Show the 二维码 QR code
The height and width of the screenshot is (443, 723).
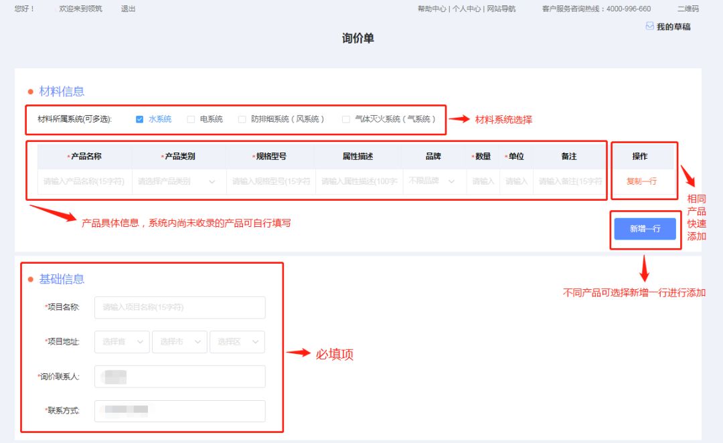click(x=688, y=9)
